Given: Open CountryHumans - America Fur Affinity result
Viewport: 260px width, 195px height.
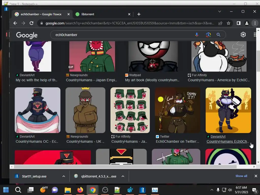Looking at the screenshot, I should 219,80.
